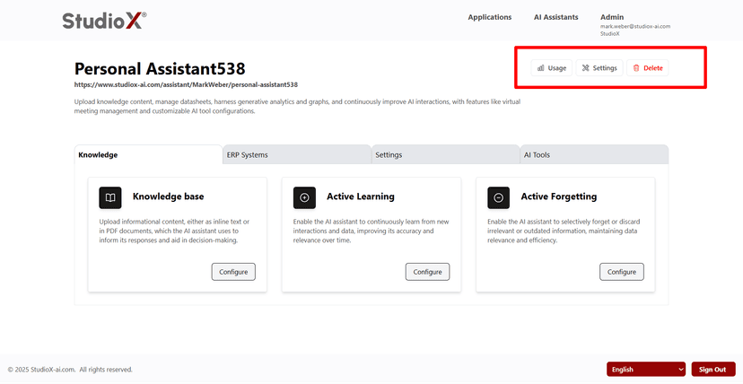Viewport: 743px width, 384px height.
Task: Click the personal-assistant538 URL link
Action: coord(186,85)
